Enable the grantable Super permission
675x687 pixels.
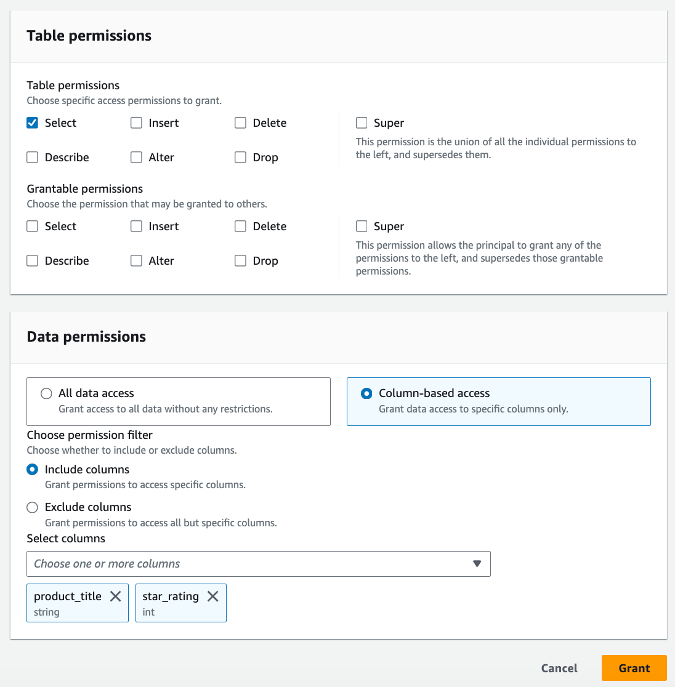coord(362,227)
